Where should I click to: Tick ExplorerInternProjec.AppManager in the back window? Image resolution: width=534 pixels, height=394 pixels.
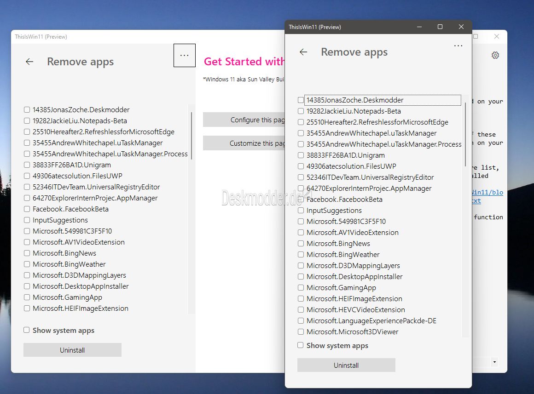coord(27,198)
